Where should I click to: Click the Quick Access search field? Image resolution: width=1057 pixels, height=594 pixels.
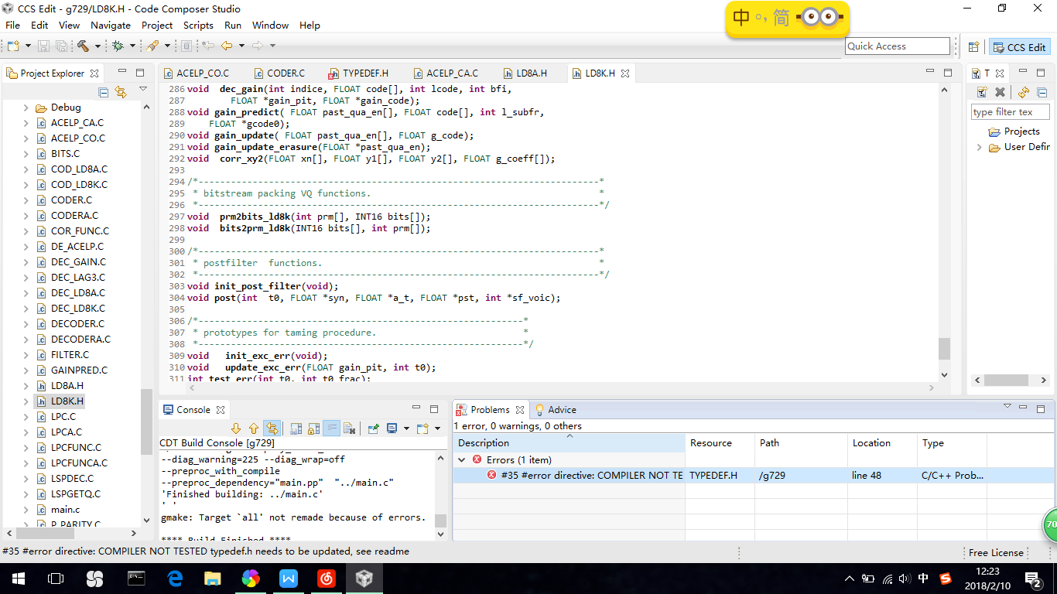tap(897, 46)
